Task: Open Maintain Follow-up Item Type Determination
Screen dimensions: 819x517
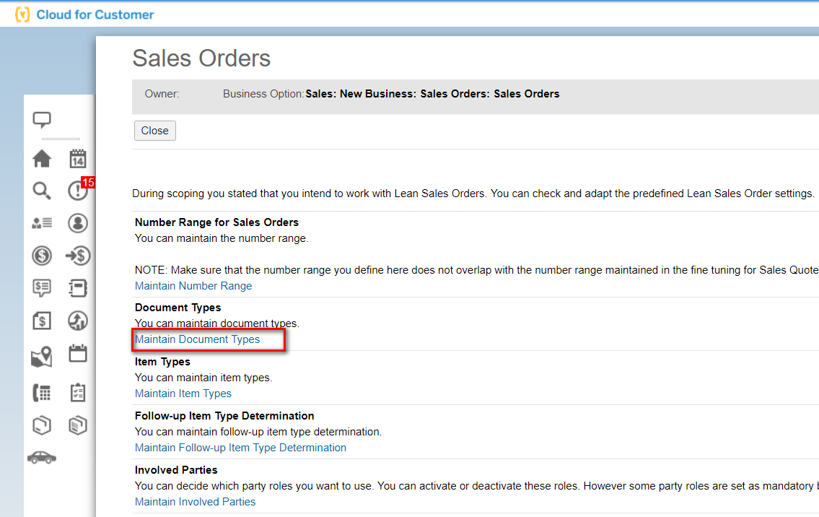Action: [240, 447]
